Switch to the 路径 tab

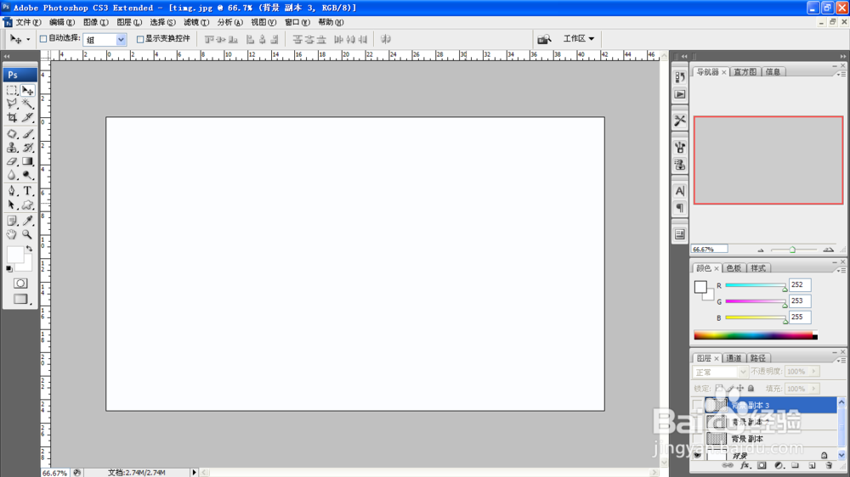click(x=758, y=358)
